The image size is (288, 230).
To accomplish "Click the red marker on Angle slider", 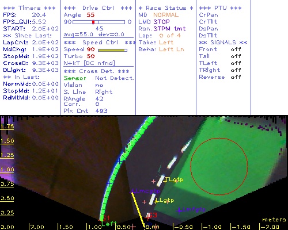I will tap(93, 22).
